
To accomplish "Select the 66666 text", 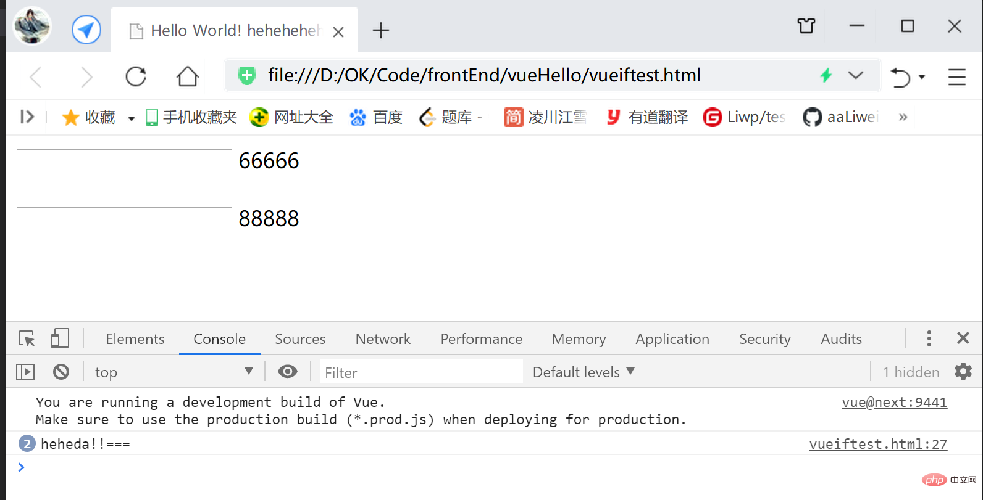I will click(x=269, y=161).
